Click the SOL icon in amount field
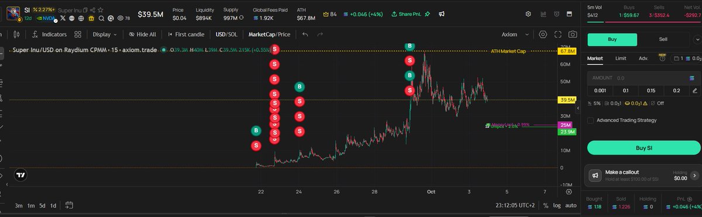 (692, 78)
